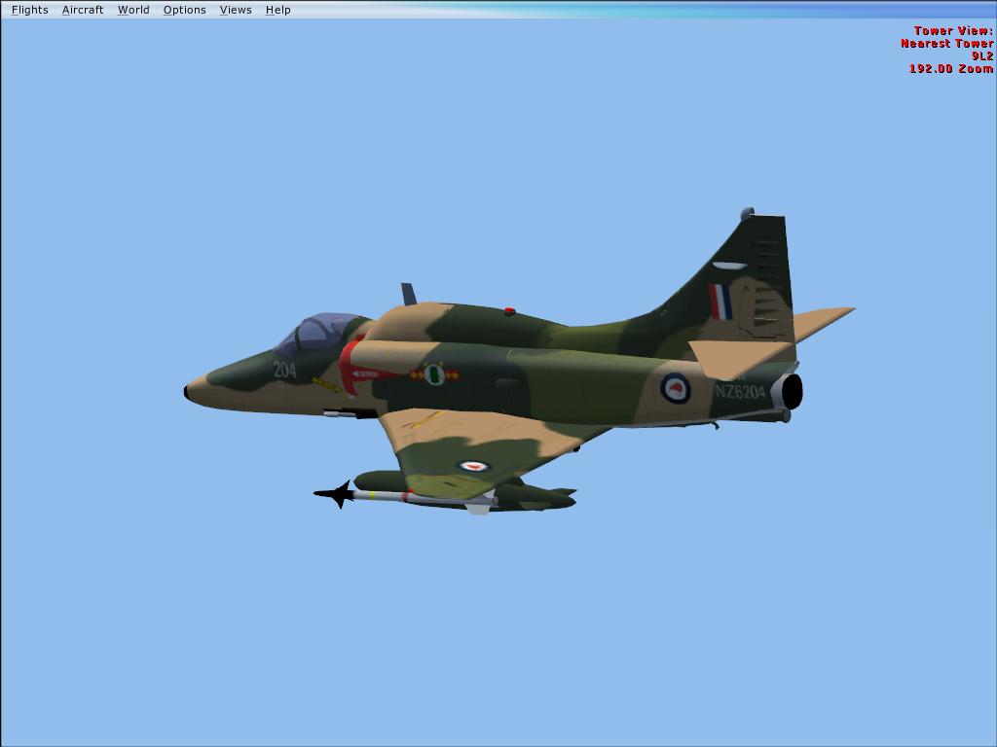Screen dimensions: 997x747
Task: Click the red-white-blue fin flash on tail
Action: [x=720, y=302]
